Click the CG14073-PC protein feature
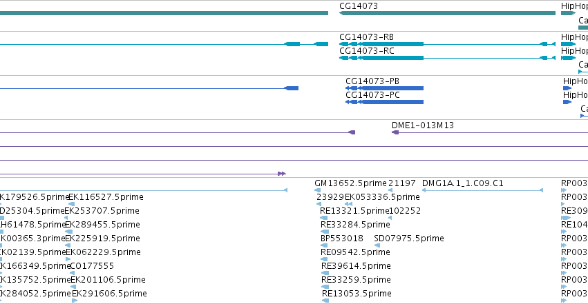The width and height of the screenshot is (588, 304). coord(384,102)
